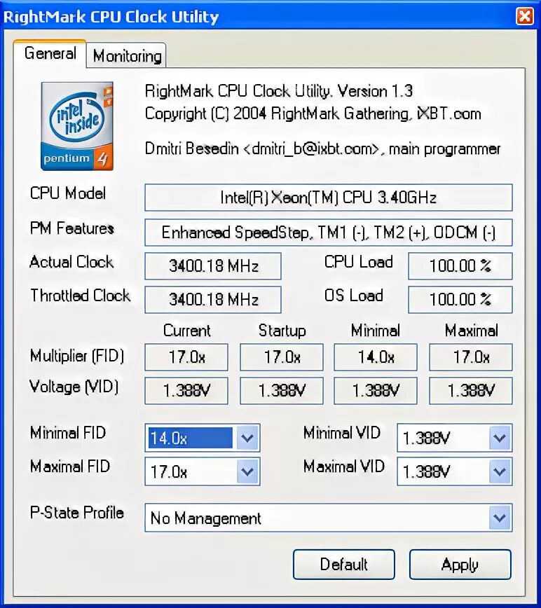541x608 pixels.
Task: Click the OS Load 100.00 % value
Action: pyautogui.click(x=460, y=300)
